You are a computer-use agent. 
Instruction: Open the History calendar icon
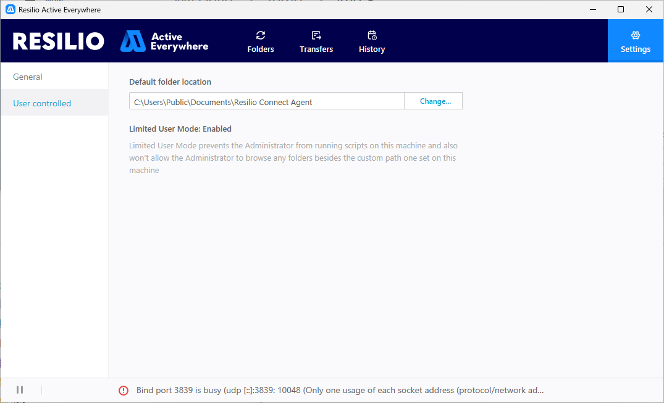point(372,36)
